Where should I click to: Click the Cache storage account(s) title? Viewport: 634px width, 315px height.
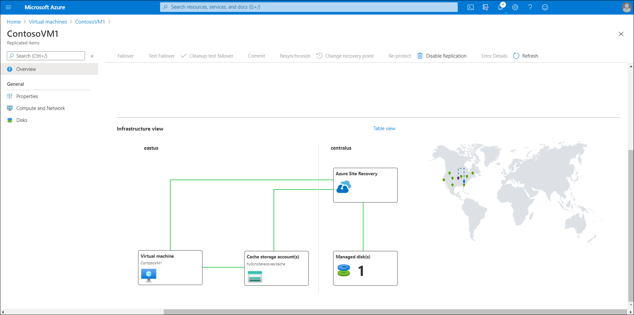(273, 257)
